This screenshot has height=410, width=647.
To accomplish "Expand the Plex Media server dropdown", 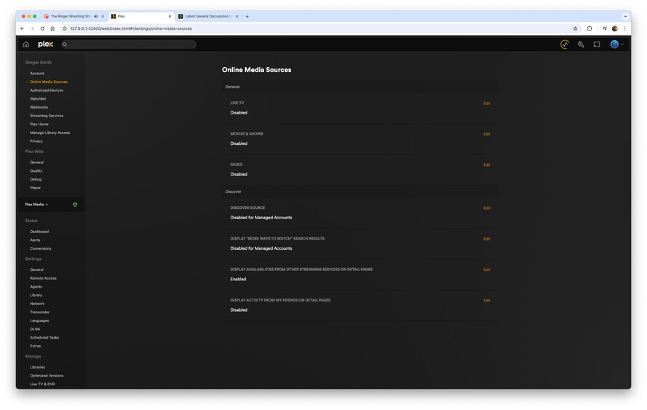I will (36, 205).
